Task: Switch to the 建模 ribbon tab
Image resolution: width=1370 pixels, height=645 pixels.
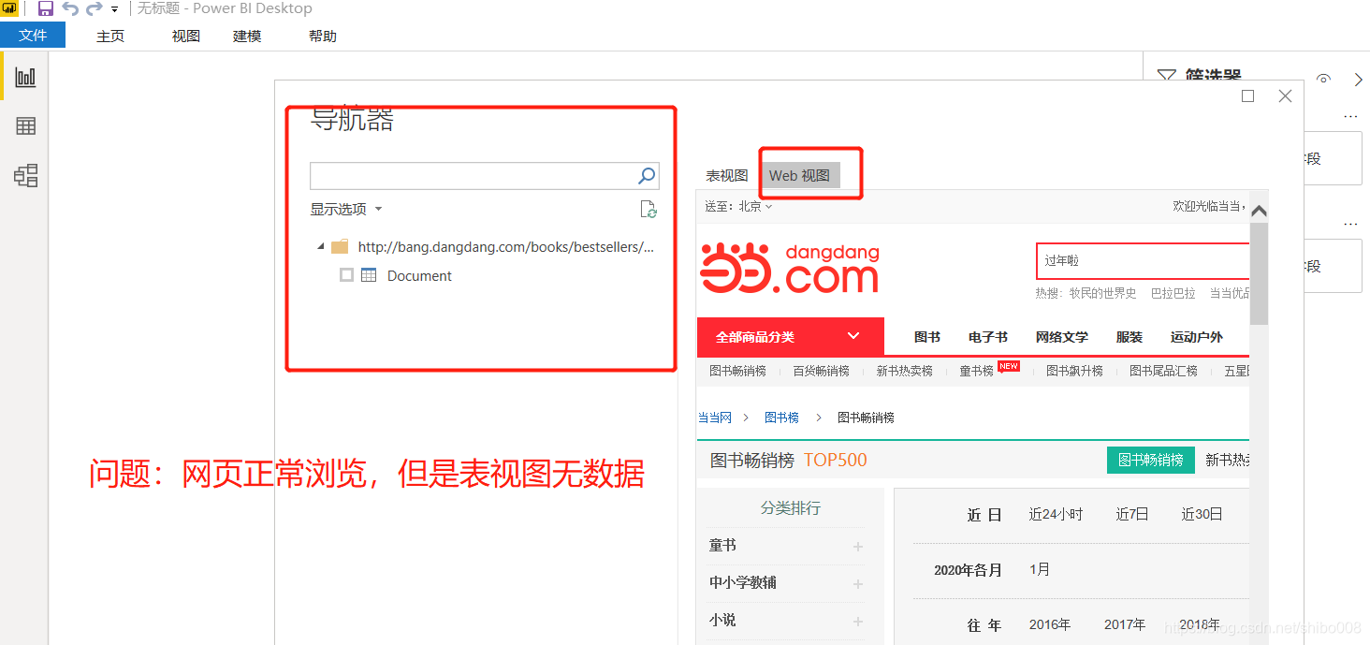Action: pyautogui.click(x=247, y=36)
